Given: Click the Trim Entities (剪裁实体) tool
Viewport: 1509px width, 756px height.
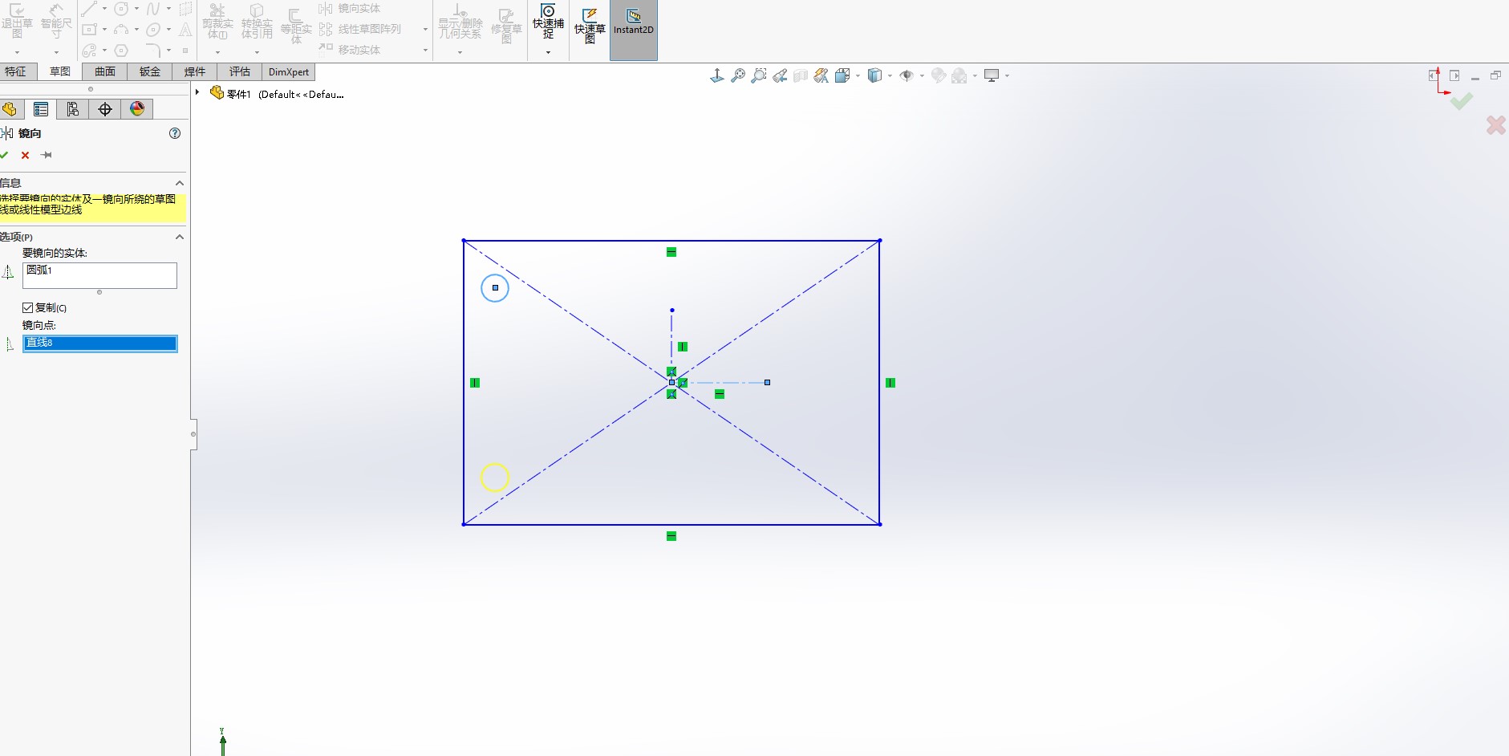Looking at the screenshot, I should click(217, 22).
